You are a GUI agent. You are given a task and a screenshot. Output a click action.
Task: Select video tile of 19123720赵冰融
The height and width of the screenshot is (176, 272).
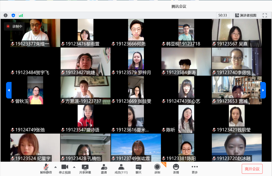pyautogui.click(x=237, y=148)
